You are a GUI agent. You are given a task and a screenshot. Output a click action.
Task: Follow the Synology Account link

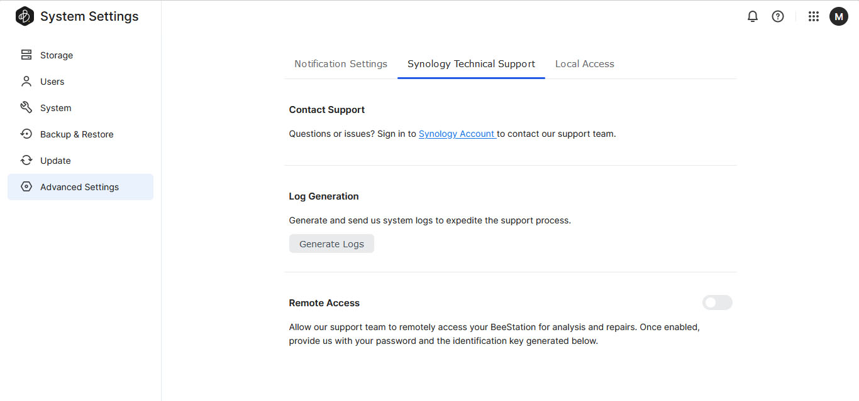457,134
